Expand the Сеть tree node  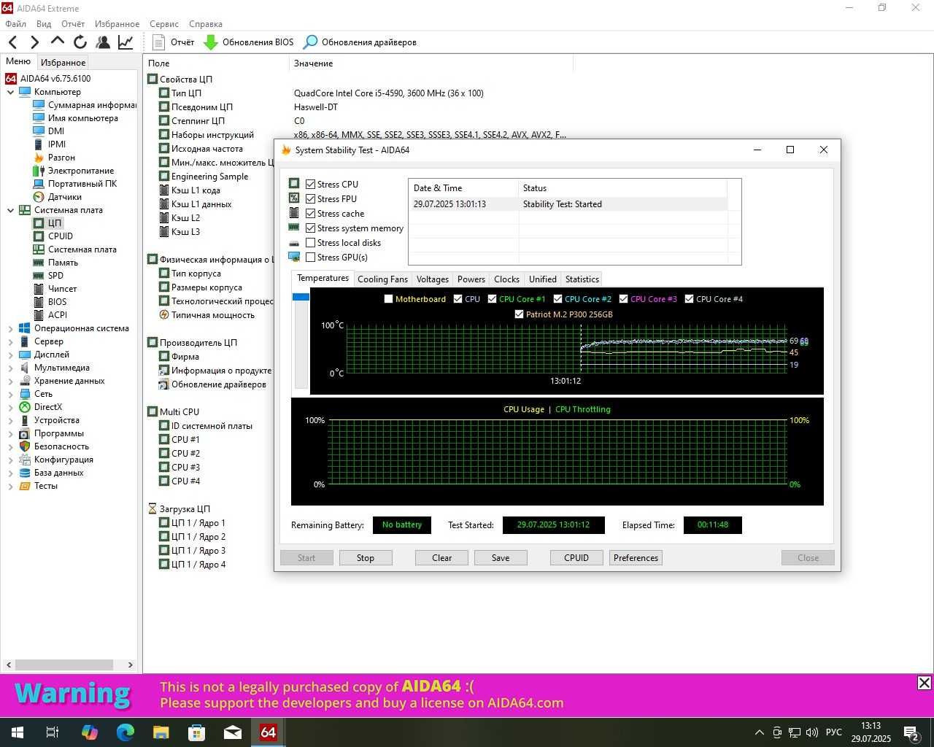click(10, 394)
